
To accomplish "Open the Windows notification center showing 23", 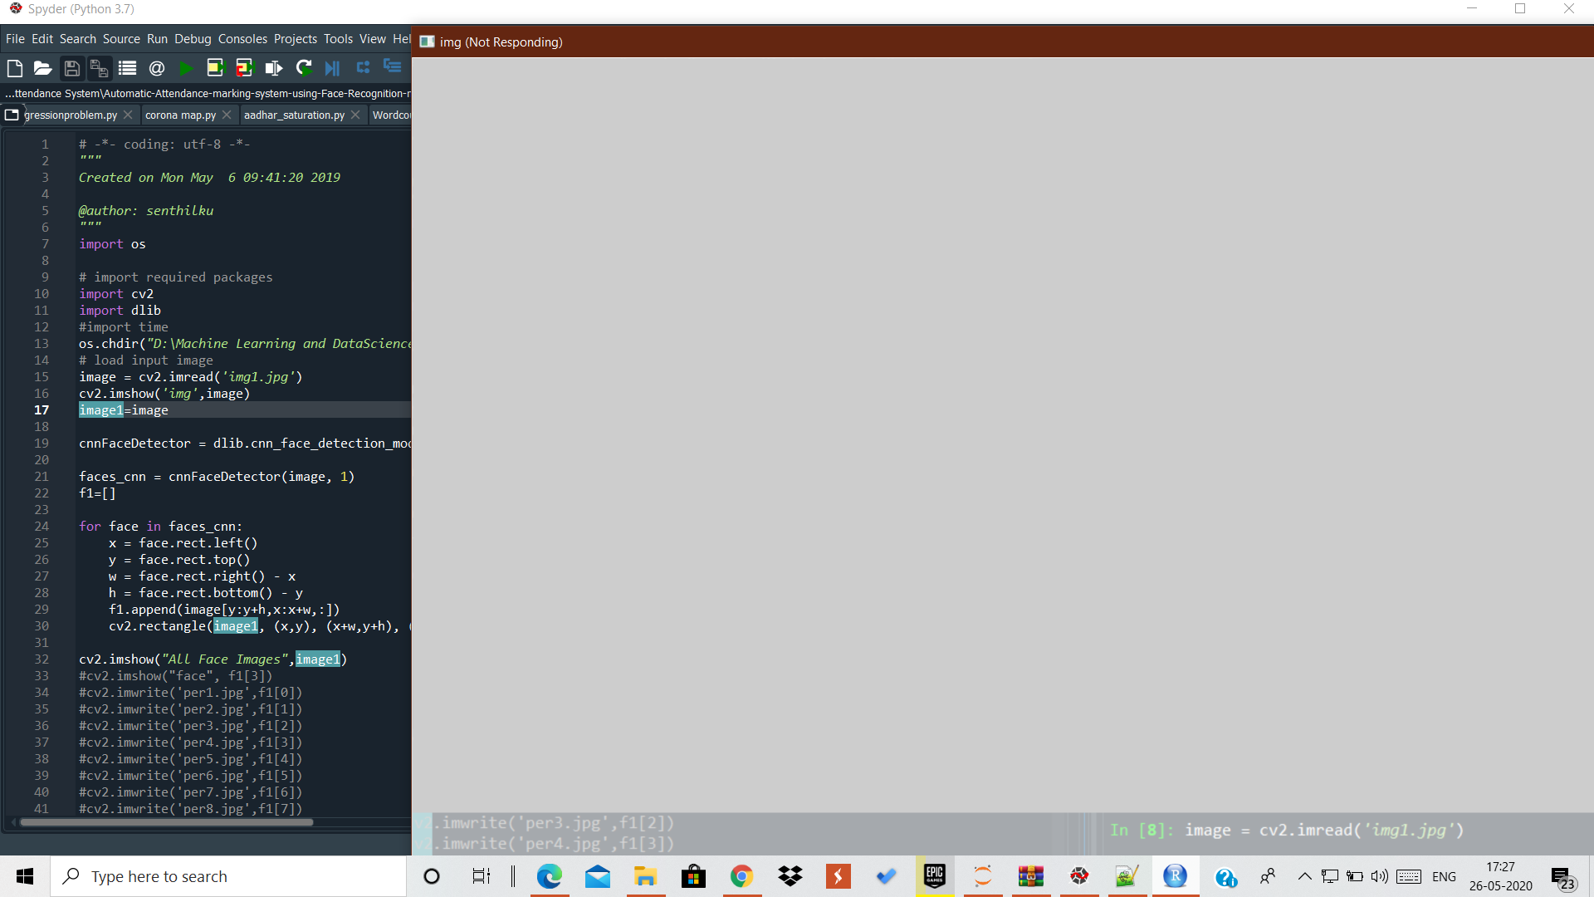I will click(x=1564, y=876).
